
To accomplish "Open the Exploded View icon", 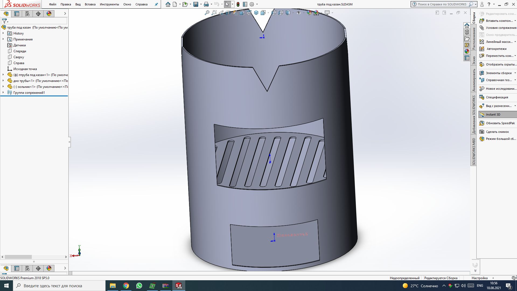I will tap(482, 106).
